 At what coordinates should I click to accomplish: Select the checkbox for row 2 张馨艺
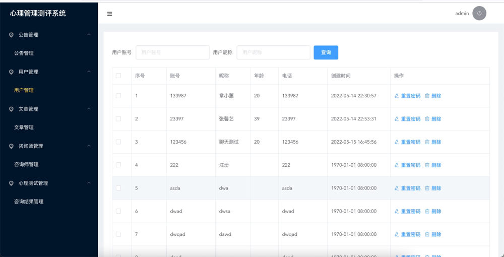click(118, 119)
